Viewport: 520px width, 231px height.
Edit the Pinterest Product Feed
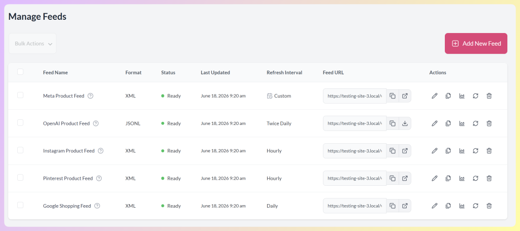point(435,178)
